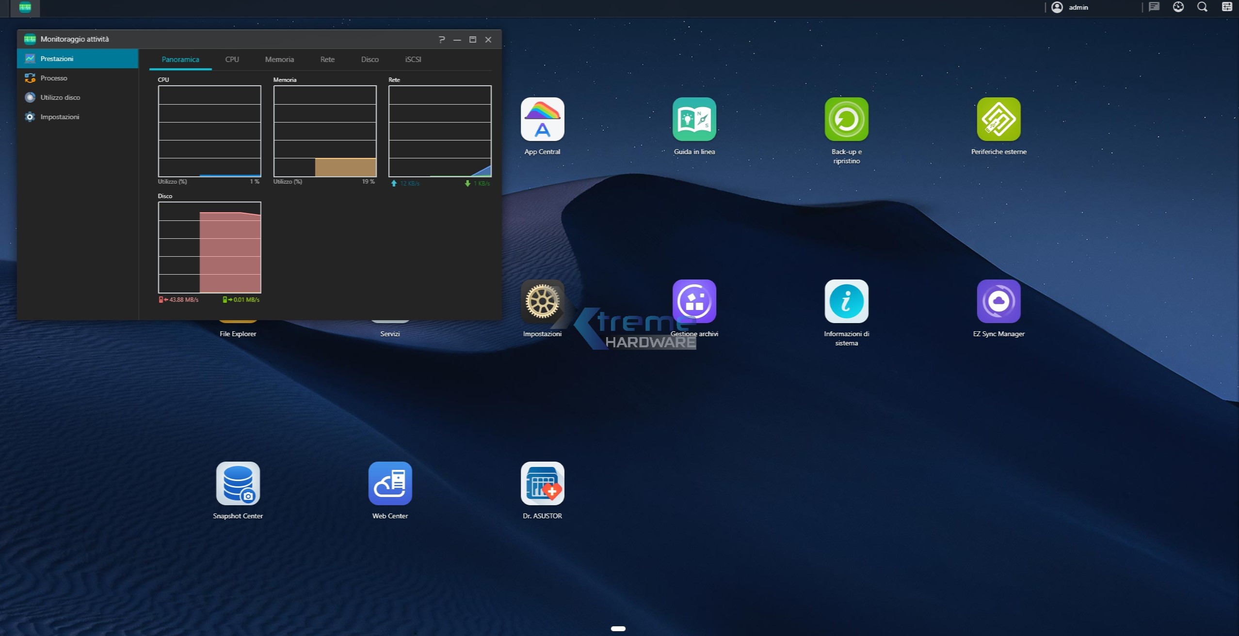Click the help question mark button
Viewport: 1239px width, 636px height.
pos(441,39)
